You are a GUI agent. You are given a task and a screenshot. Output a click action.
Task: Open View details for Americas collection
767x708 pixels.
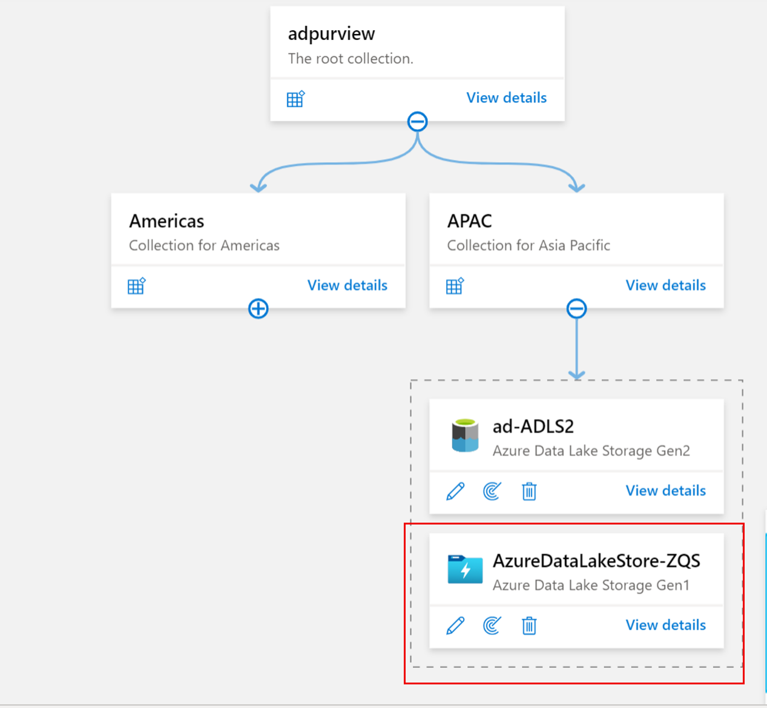[347, 285]
